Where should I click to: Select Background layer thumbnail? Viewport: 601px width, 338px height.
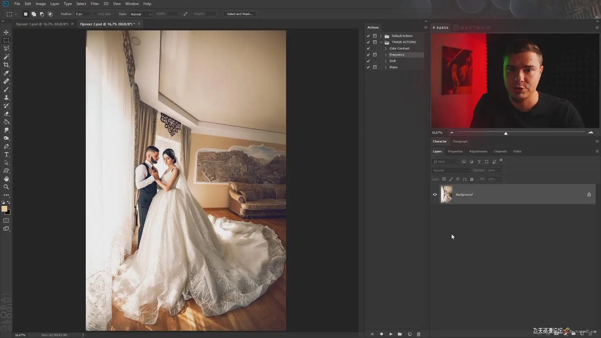coord(447,194)
